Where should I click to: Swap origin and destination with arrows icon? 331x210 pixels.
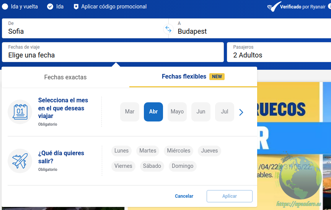pyautogui.click(x=168, y=29)
